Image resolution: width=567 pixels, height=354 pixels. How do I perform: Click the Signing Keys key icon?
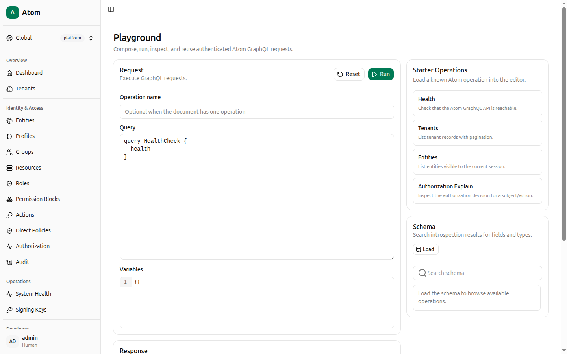tap(9, 310)
